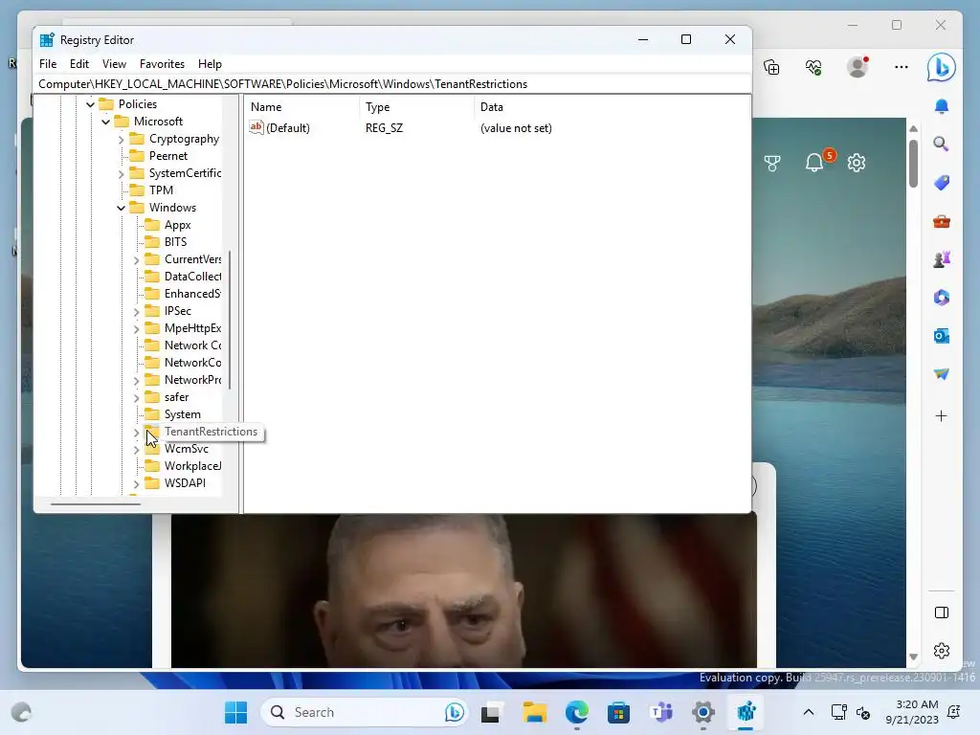Open Edge Browser essentials heart icon

click(813, 67)
